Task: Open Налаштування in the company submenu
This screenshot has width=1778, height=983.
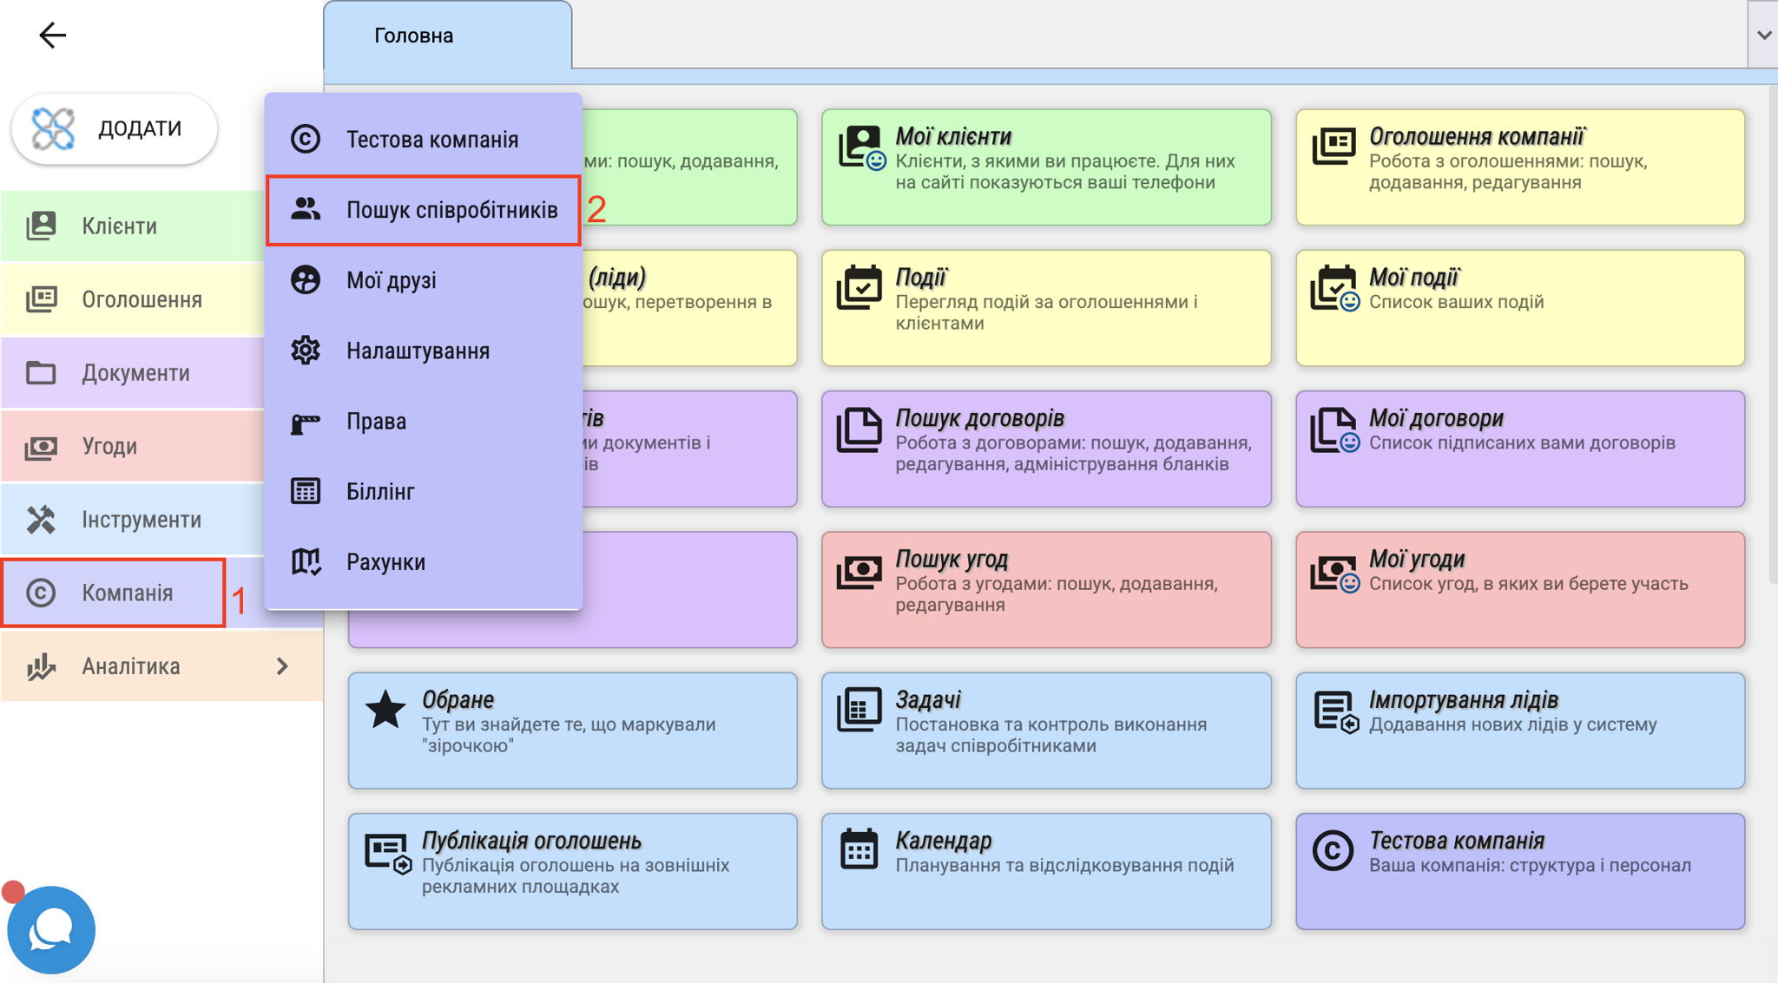Action: pyautogui.click(x=424, y=351)
